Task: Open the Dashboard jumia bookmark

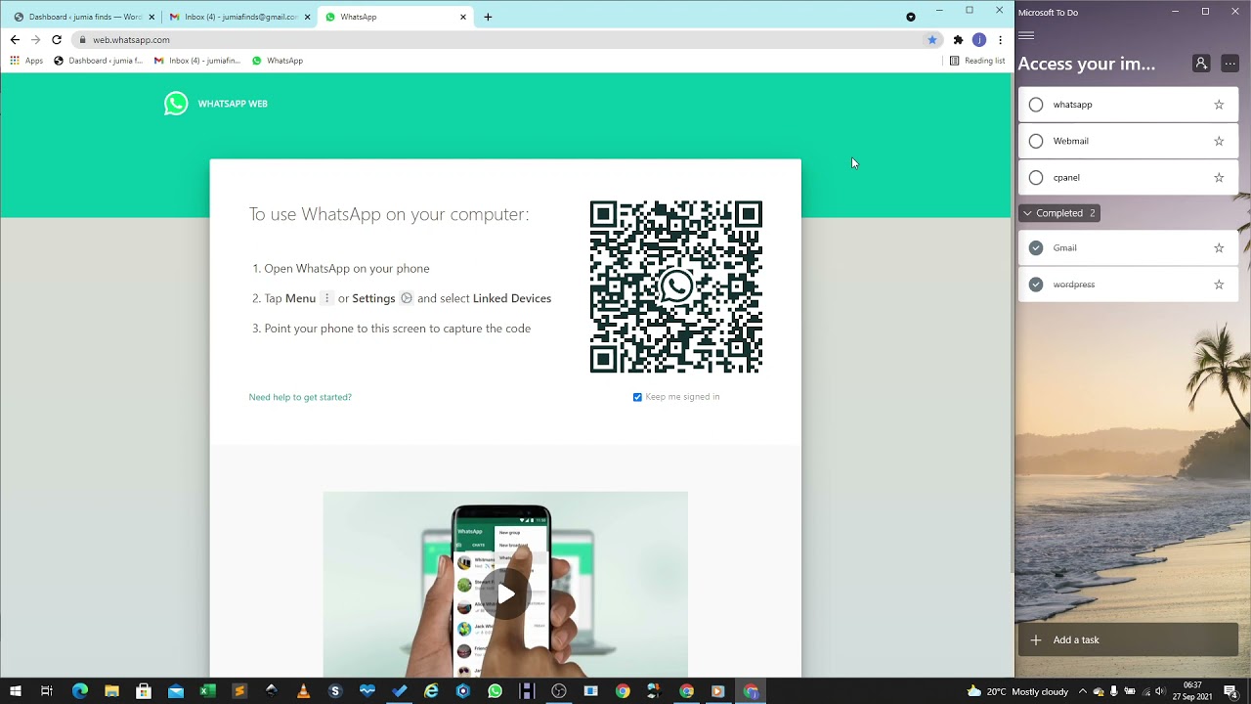Action: click(x=98, y=61)
